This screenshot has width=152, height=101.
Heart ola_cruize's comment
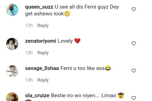[x=134, y=98]
